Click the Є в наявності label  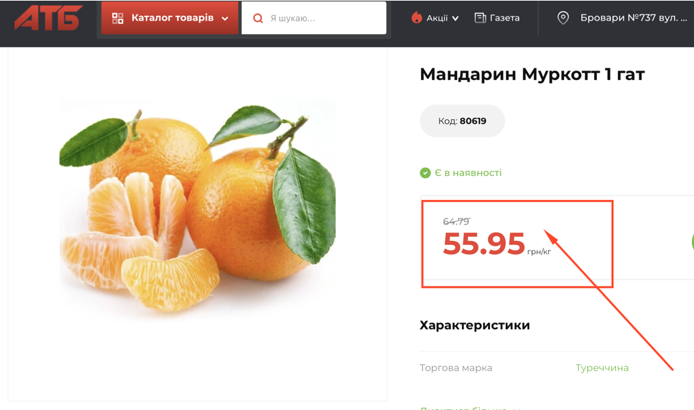click(468, 172)
